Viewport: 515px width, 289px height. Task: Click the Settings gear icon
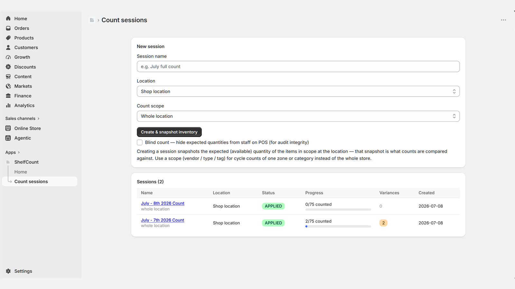[x=8, y=271]
